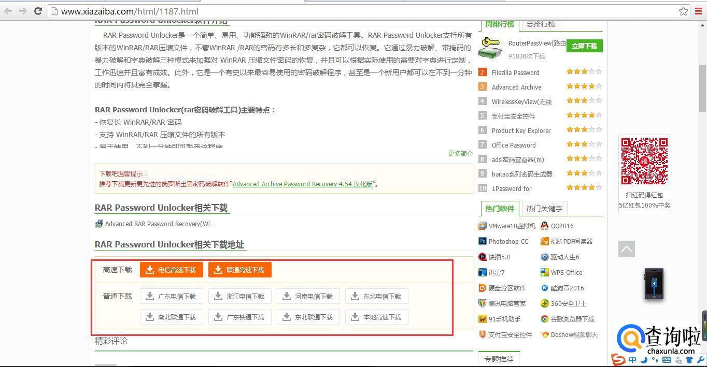Click the 联通高速下载 button
The image size is (707, 367).
click(240, 270)
